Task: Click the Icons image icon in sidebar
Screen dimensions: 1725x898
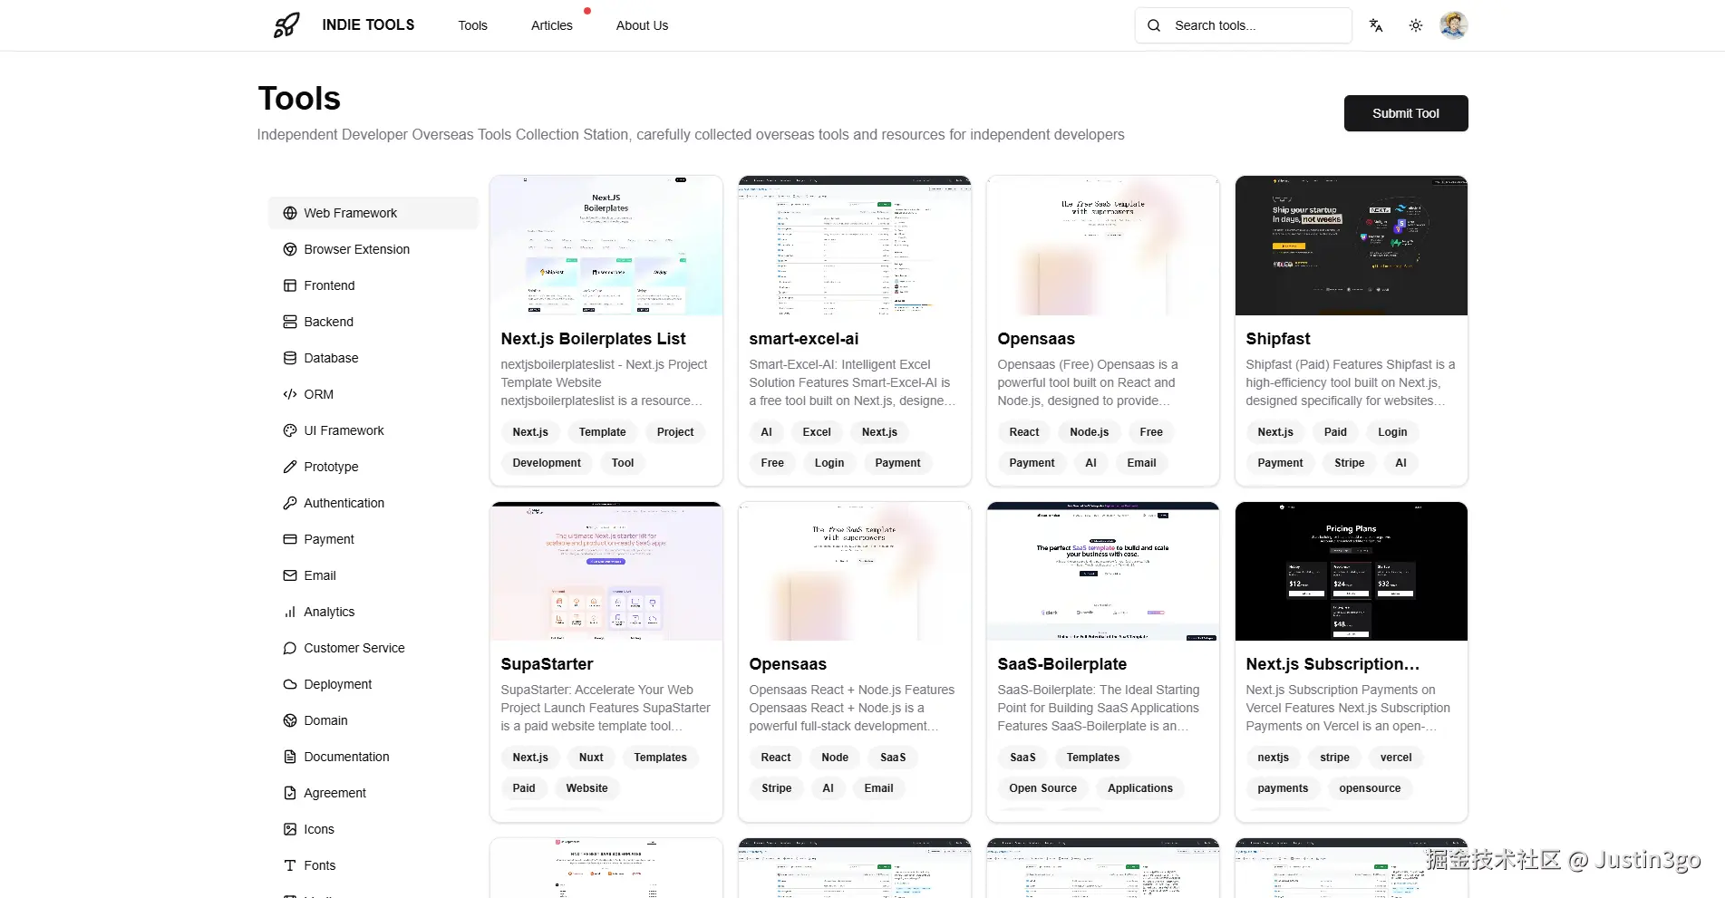Action: pos(290,829)
